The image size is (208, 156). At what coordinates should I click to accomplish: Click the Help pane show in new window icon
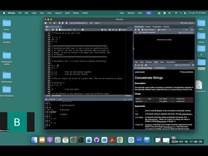coord(146,65)
